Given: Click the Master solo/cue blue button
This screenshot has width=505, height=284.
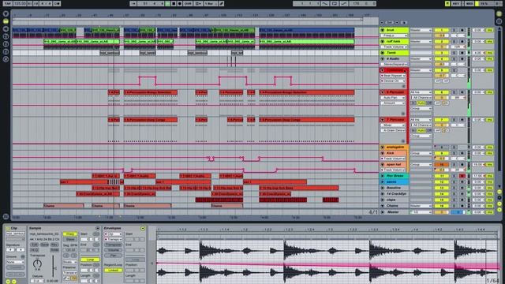Looking at the screenshot, I should (458, 212).
